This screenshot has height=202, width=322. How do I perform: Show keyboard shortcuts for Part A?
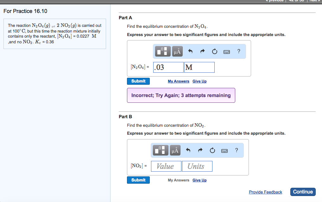click(226, 52)
